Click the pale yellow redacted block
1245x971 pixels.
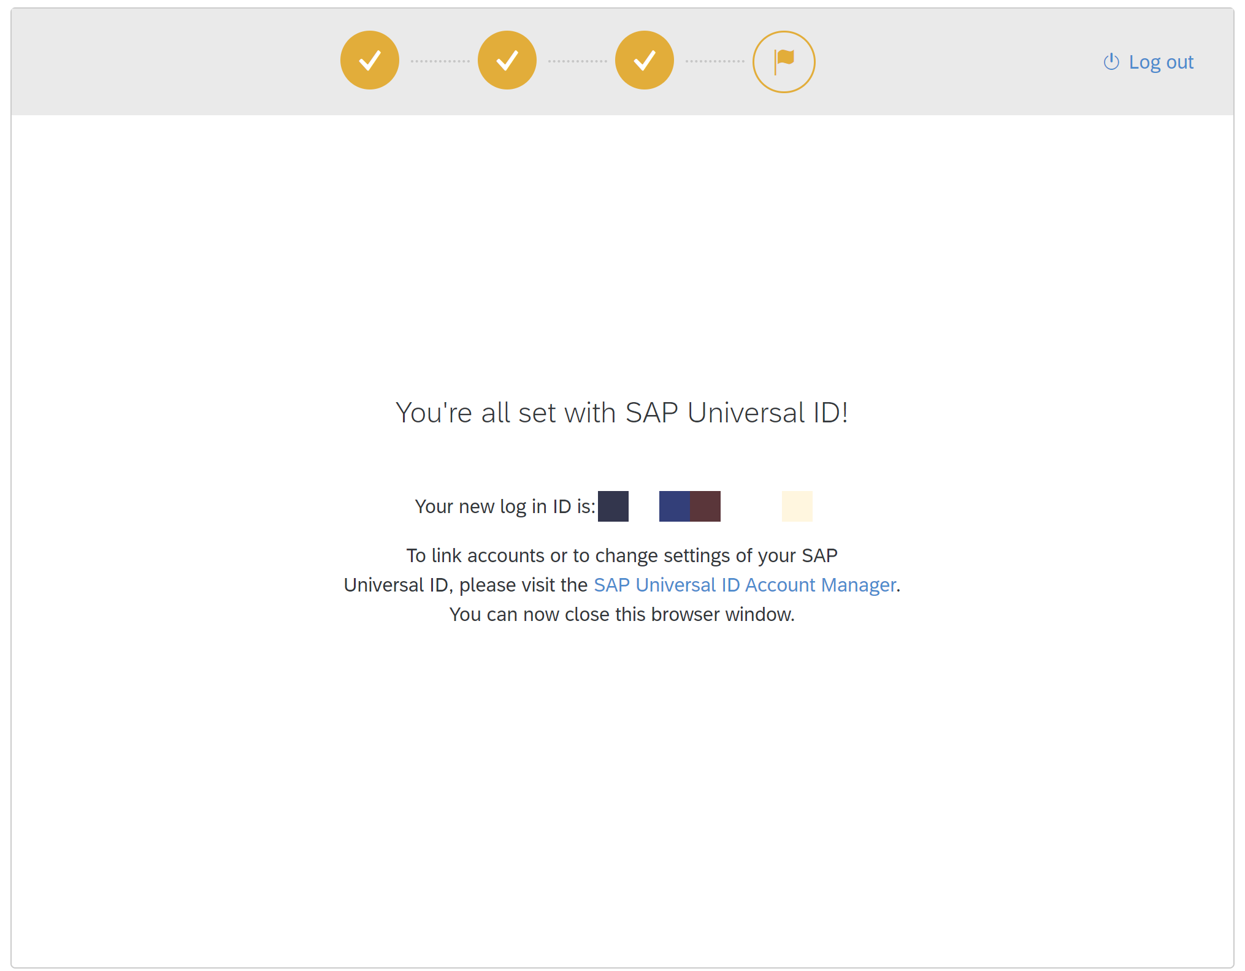[797, 506]
